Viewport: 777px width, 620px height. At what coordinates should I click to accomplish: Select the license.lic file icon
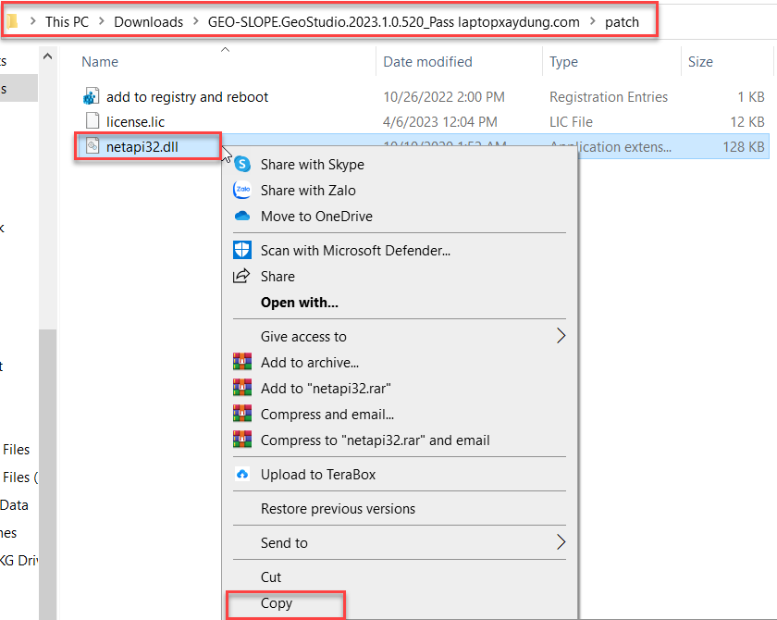coord(91,121)
